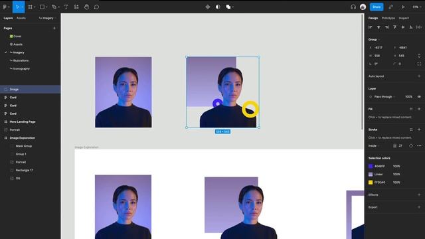Click the Align vertical centers icon
Viewport: 425px width, 239px height.
(x=403, y=27)
